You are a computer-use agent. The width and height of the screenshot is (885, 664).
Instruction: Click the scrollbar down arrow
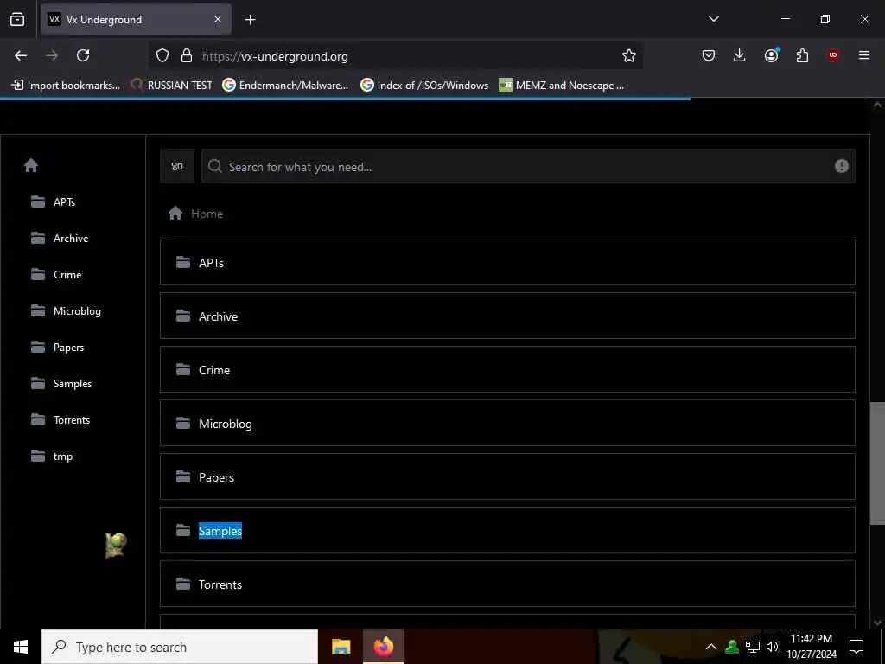(x=877, y=622)
